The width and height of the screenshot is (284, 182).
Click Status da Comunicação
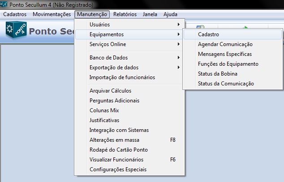coord(226,84)
